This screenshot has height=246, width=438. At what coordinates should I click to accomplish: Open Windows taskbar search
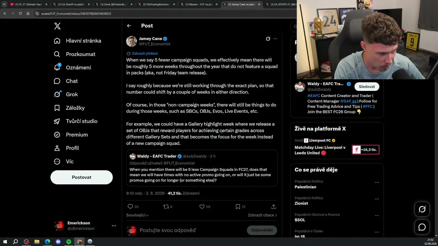coord(15,242)
